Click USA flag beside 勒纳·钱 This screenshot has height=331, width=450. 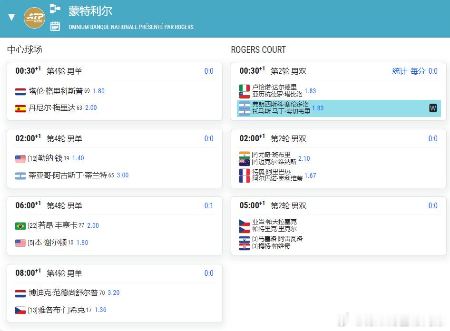pyautogui.click(x=20, y=159)
